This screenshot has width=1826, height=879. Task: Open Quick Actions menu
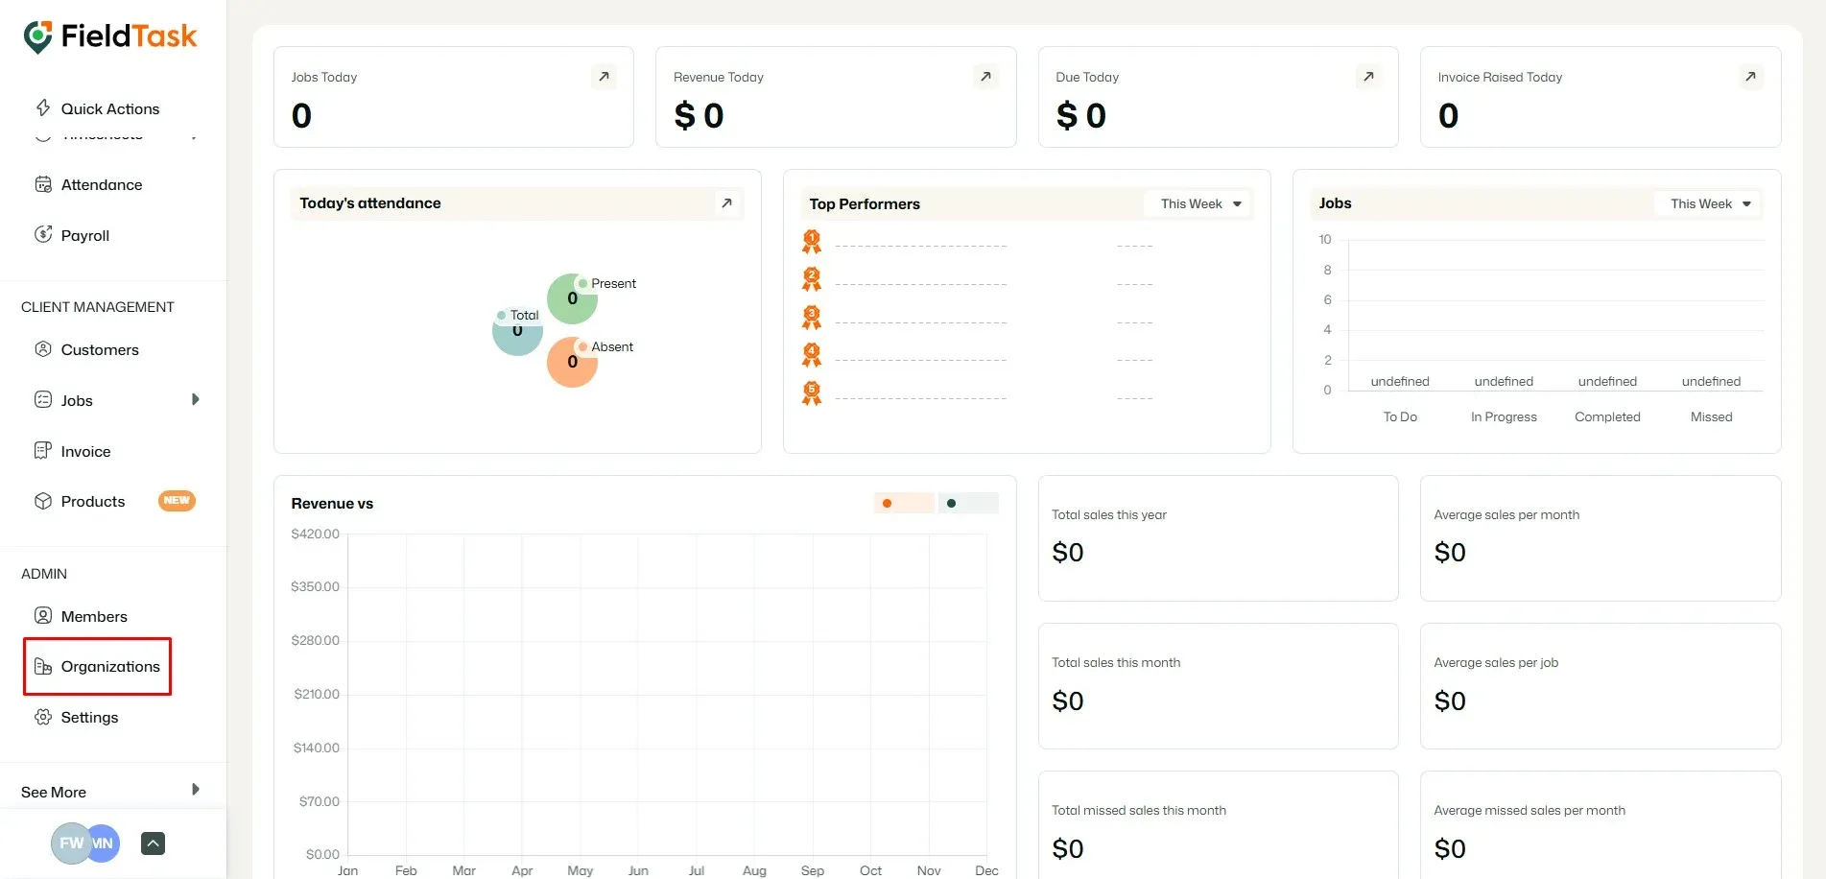click(110, 108)
